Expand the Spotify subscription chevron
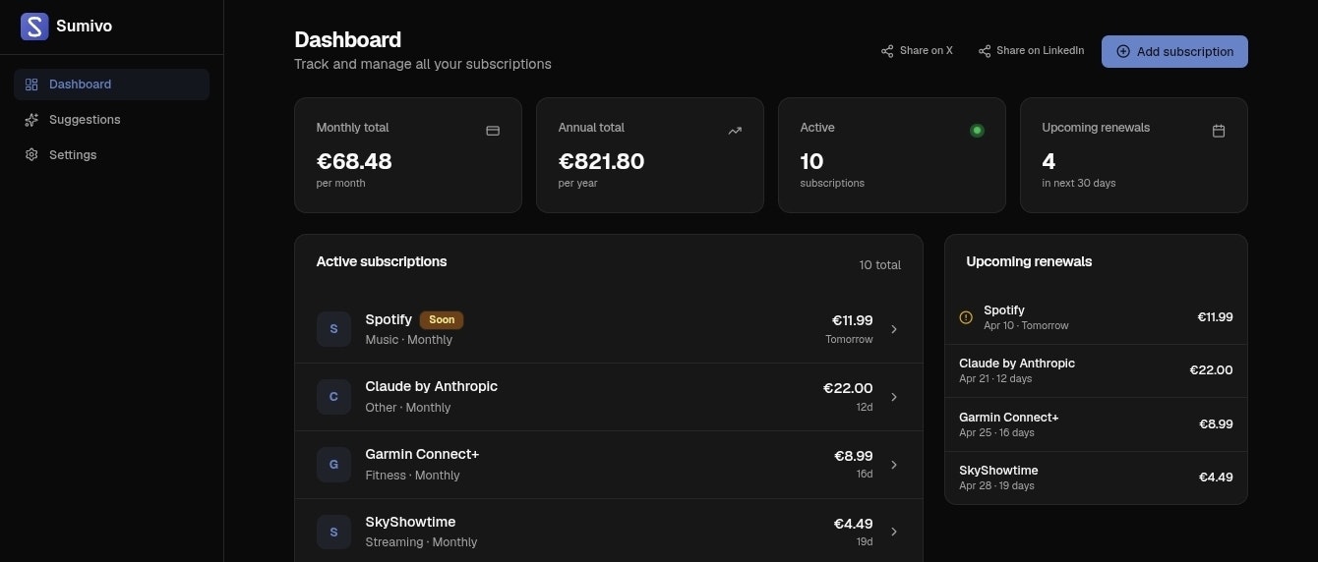Image resolution: width=1318 pixels, height=562 pixels. (894, 329)
